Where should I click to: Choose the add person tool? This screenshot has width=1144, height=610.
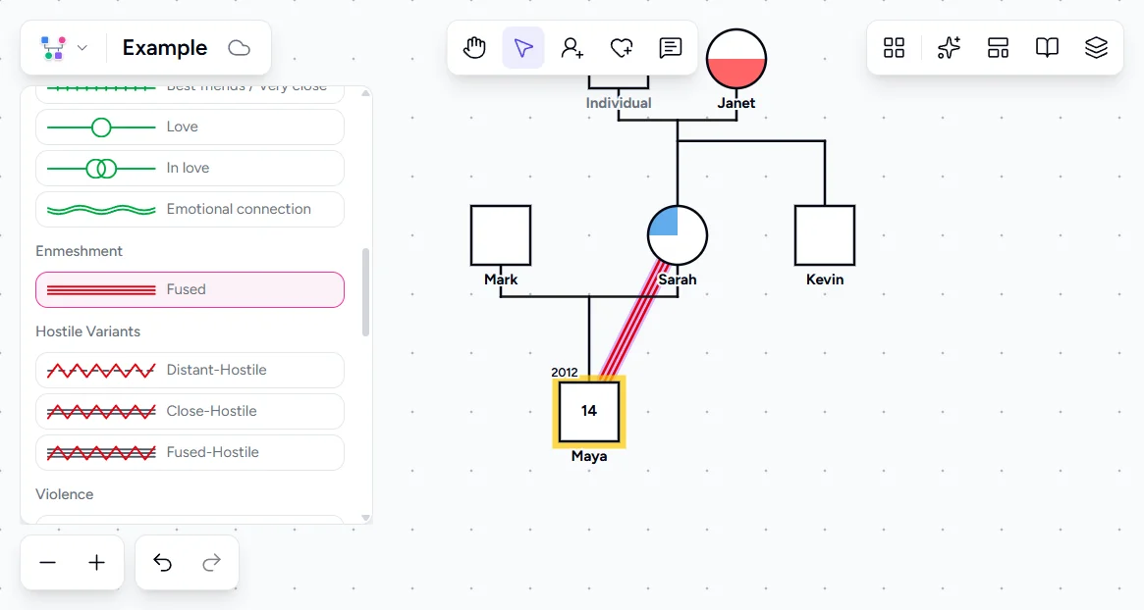[572, 48]
